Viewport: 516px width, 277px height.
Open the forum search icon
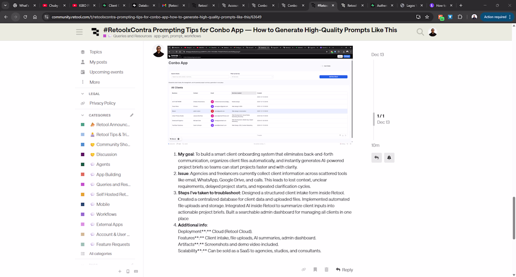point(420,32)
